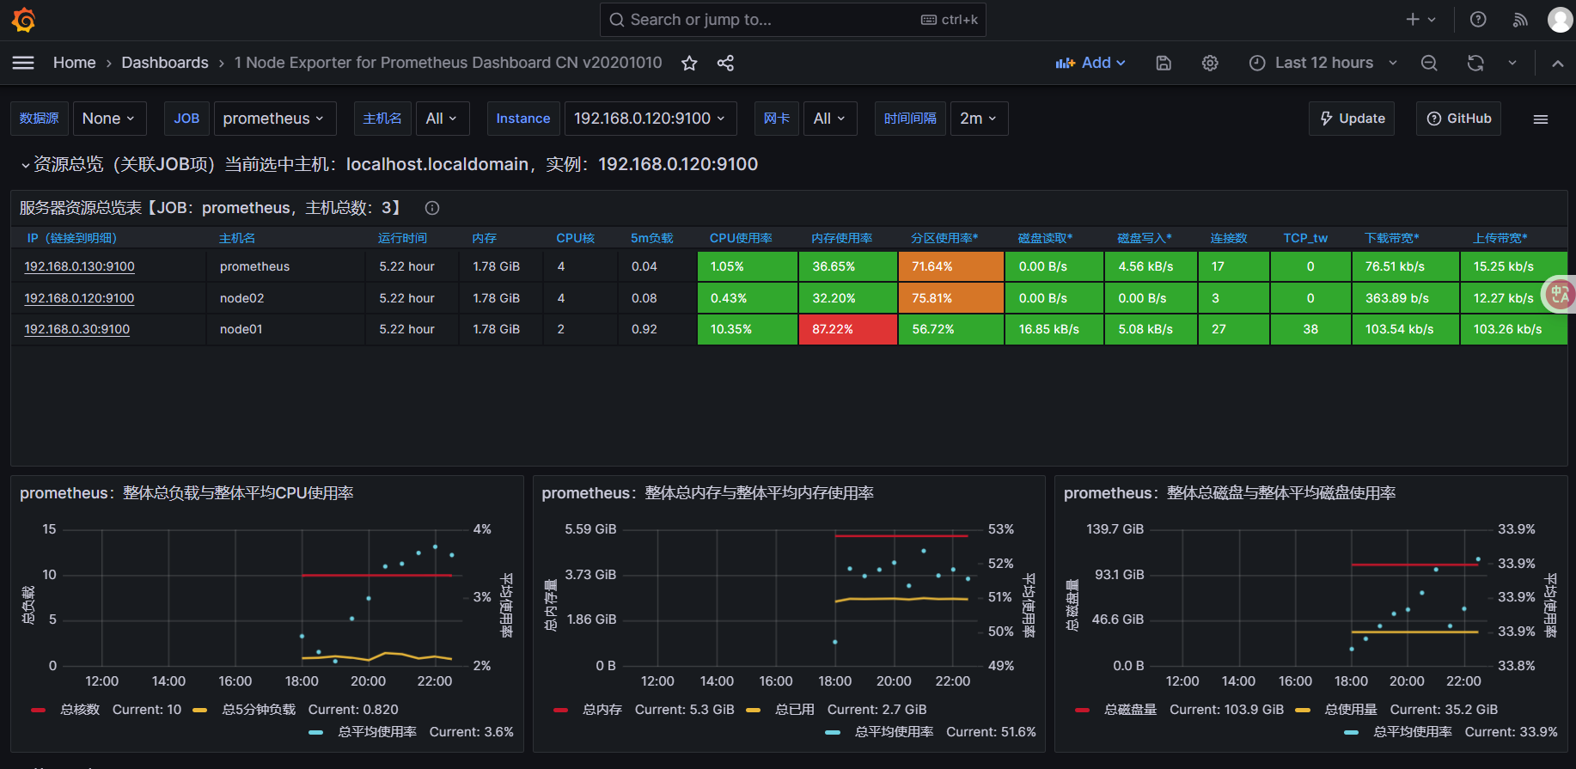The image size is (1576, 769).
Task: Open dashboard settings gear icon
Action: [x=1210, y=63]
